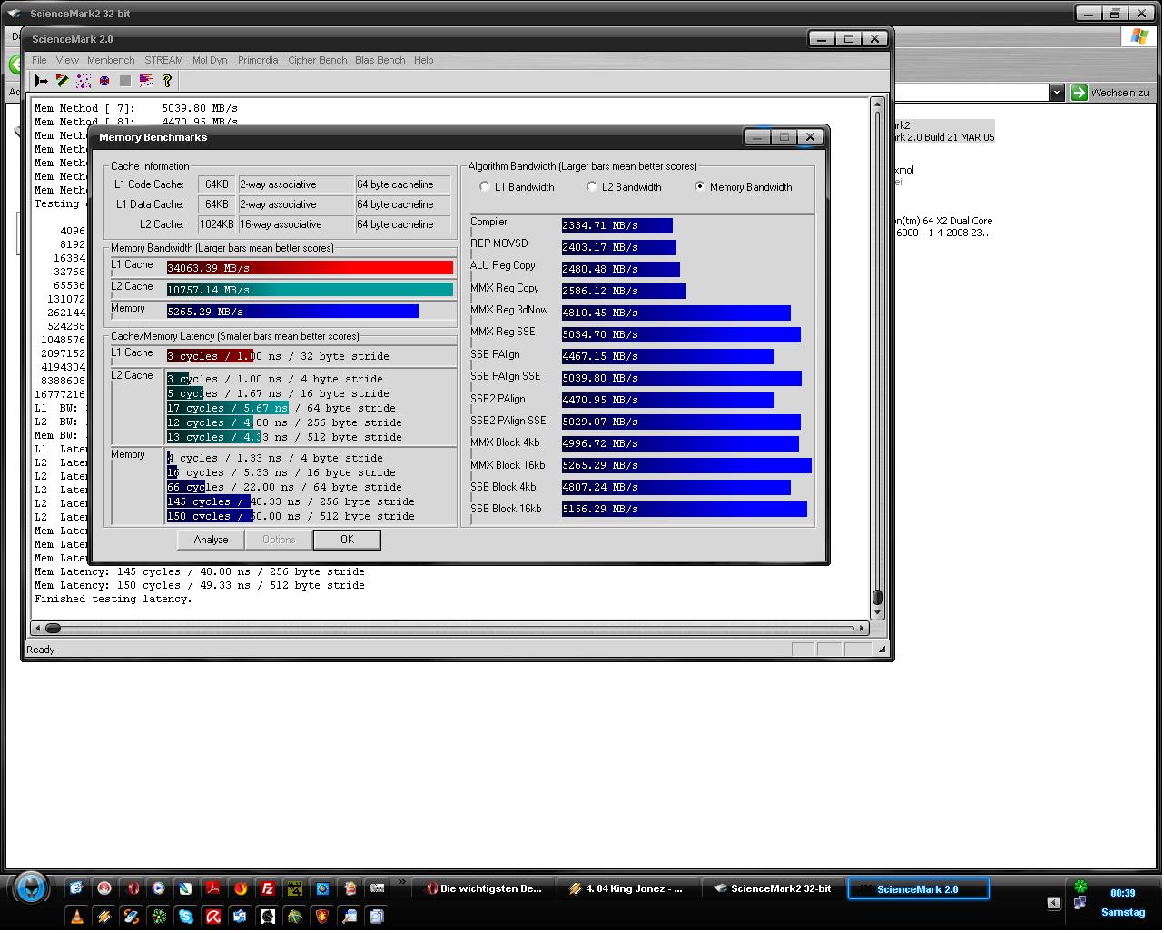Click the memory stick Membench toolbar icon
The height and width of the screenshot is (933, 1164).
(62, 81)
